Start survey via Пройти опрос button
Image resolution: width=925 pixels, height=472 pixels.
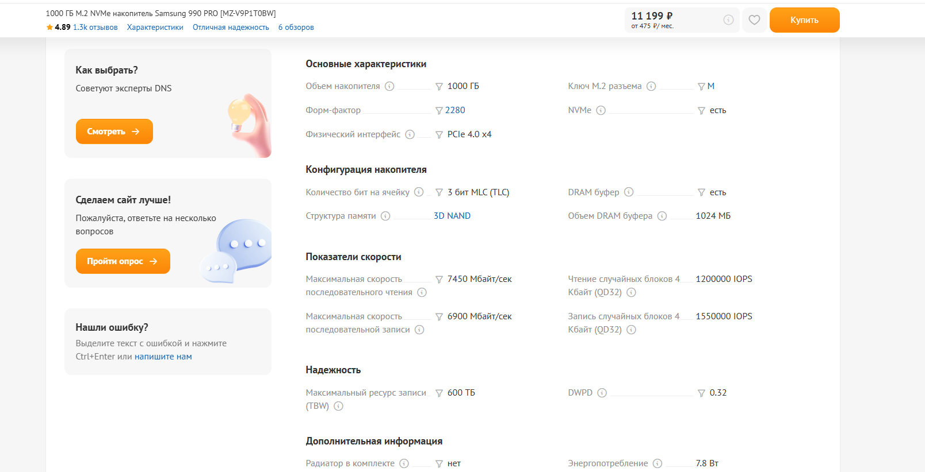point(123,261)
